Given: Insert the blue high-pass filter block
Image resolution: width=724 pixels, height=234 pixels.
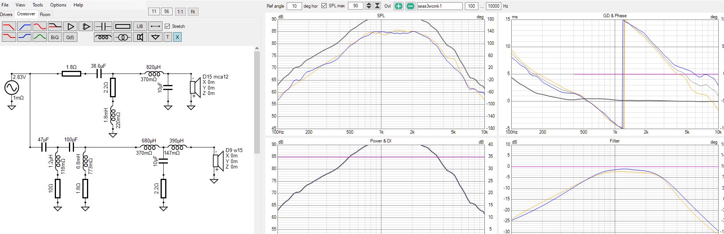Looking at the screenshot, I should pos(25,26).
